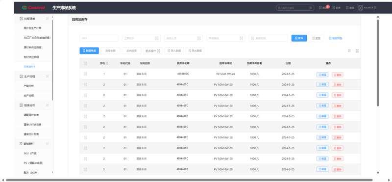Click the 回用油库存量 column header

(x=254, y=63)
